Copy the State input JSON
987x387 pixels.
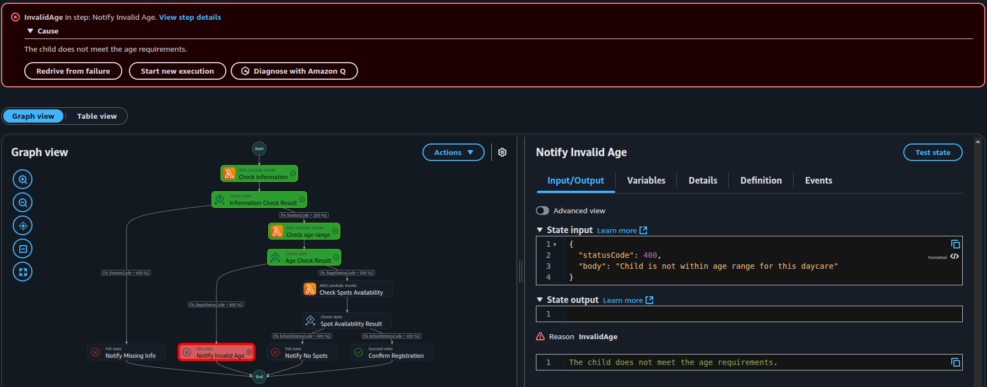955,244
